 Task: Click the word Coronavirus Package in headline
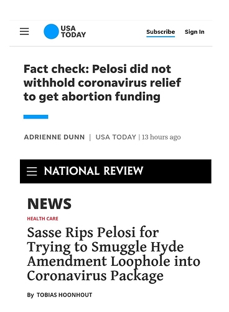(95, 276)
